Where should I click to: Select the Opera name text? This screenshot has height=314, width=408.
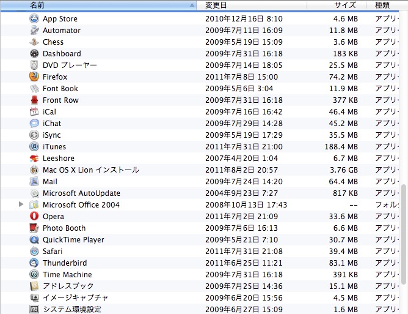(x=53, y=217)
